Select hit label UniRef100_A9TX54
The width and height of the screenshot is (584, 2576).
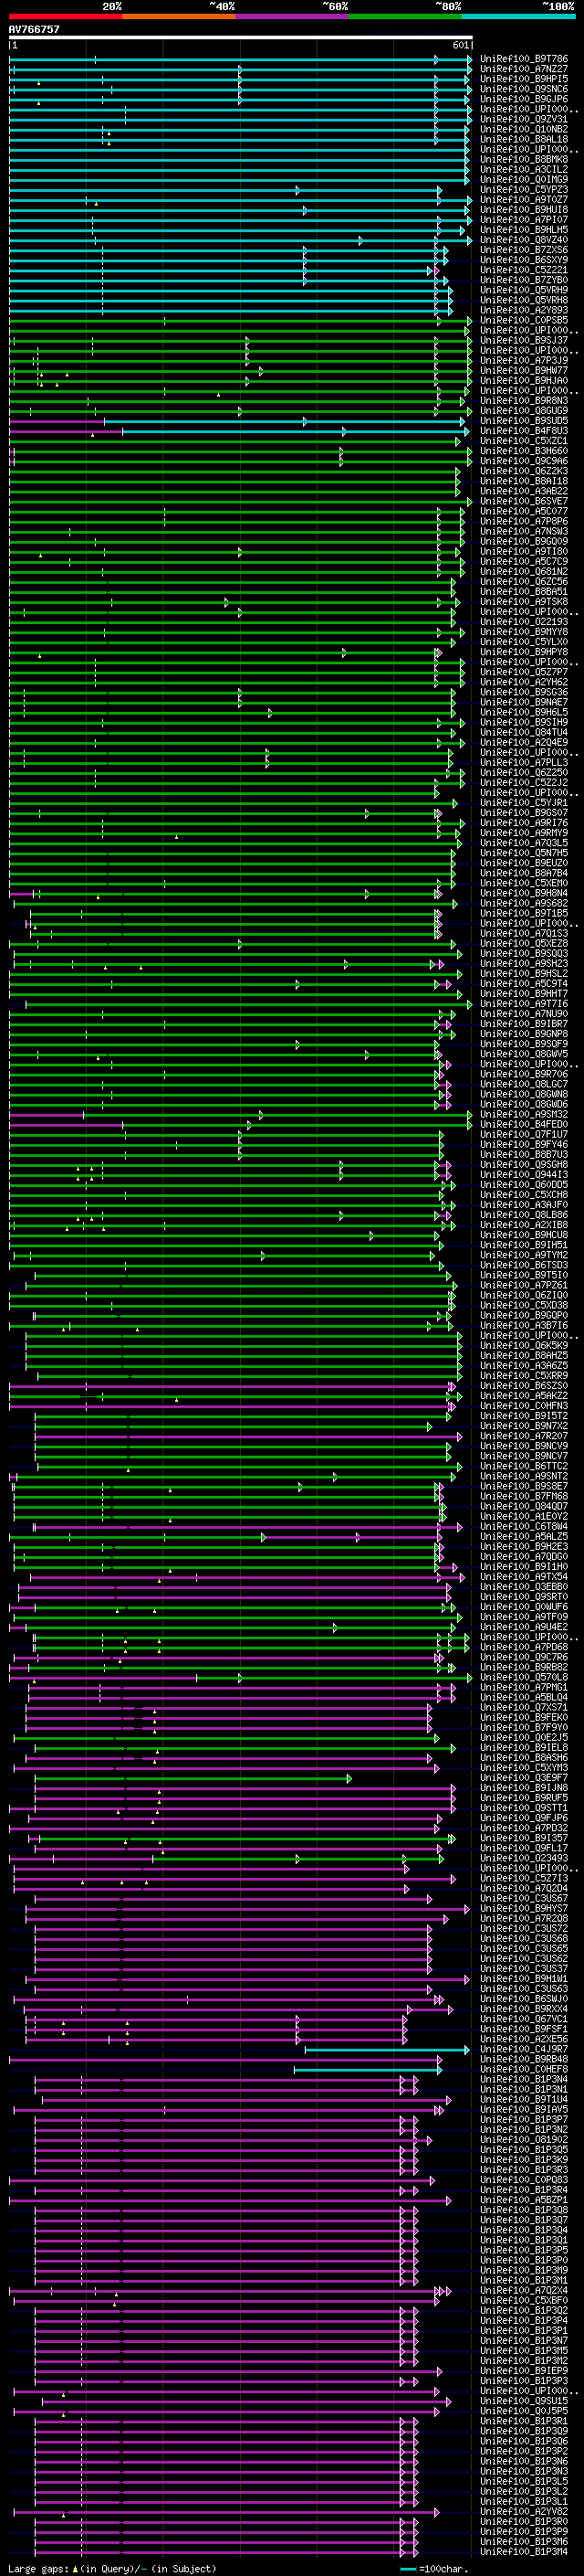click(x=524, y=1576)
